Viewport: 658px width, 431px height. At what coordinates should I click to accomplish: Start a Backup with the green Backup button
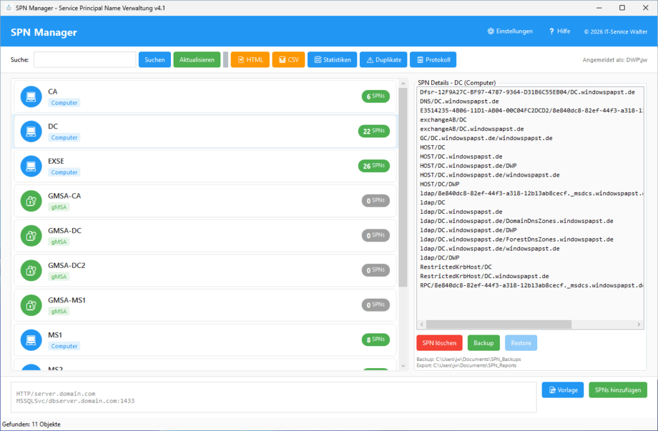(x=483, y=342)
